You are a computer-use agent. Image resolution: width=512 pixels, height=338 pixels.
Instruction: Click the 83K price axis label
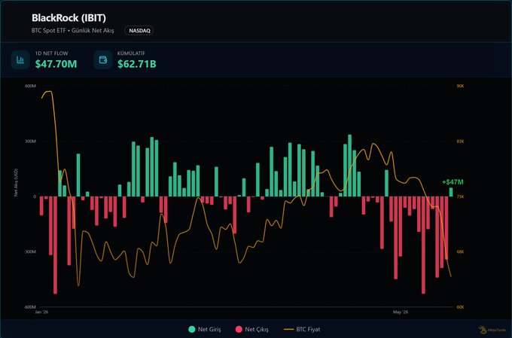[x=460, y=141]
